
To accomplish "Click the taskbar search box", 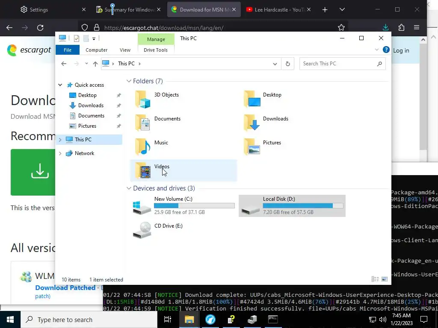I will pos(89,319).
